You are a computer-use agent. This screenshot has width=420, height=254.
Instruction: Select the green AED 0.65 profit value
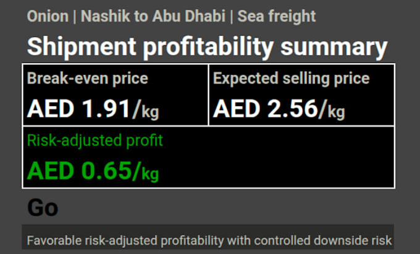point(79,171)
